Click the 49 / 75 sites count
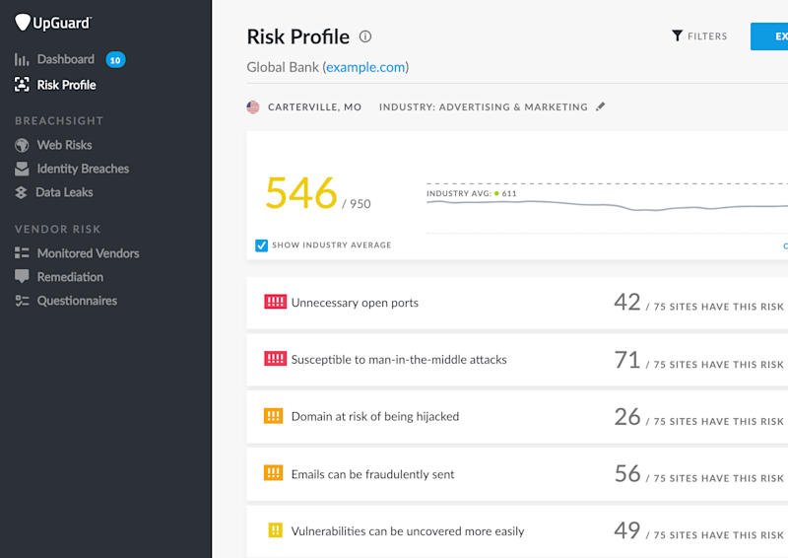This screenshot has height=558, width=788. pyautogui.click(x=698, y=530)
